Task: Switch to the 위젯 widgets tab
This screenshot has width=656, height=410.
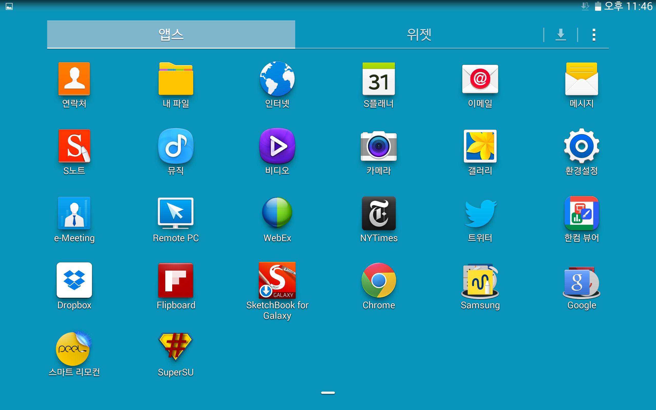Action: [419, 35]
